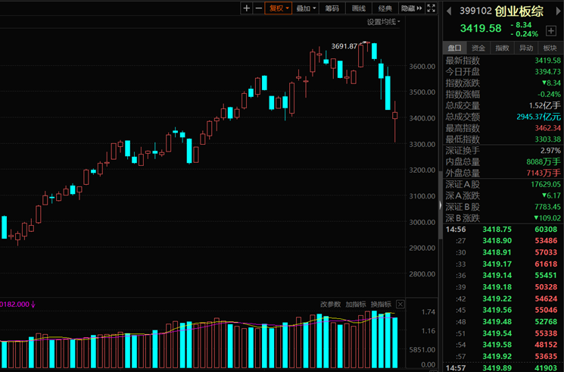Image resolution: width=564 pixels, height=372 pixels.
Task: Click the tick row with volume 61618
Action: click(501, 264)
